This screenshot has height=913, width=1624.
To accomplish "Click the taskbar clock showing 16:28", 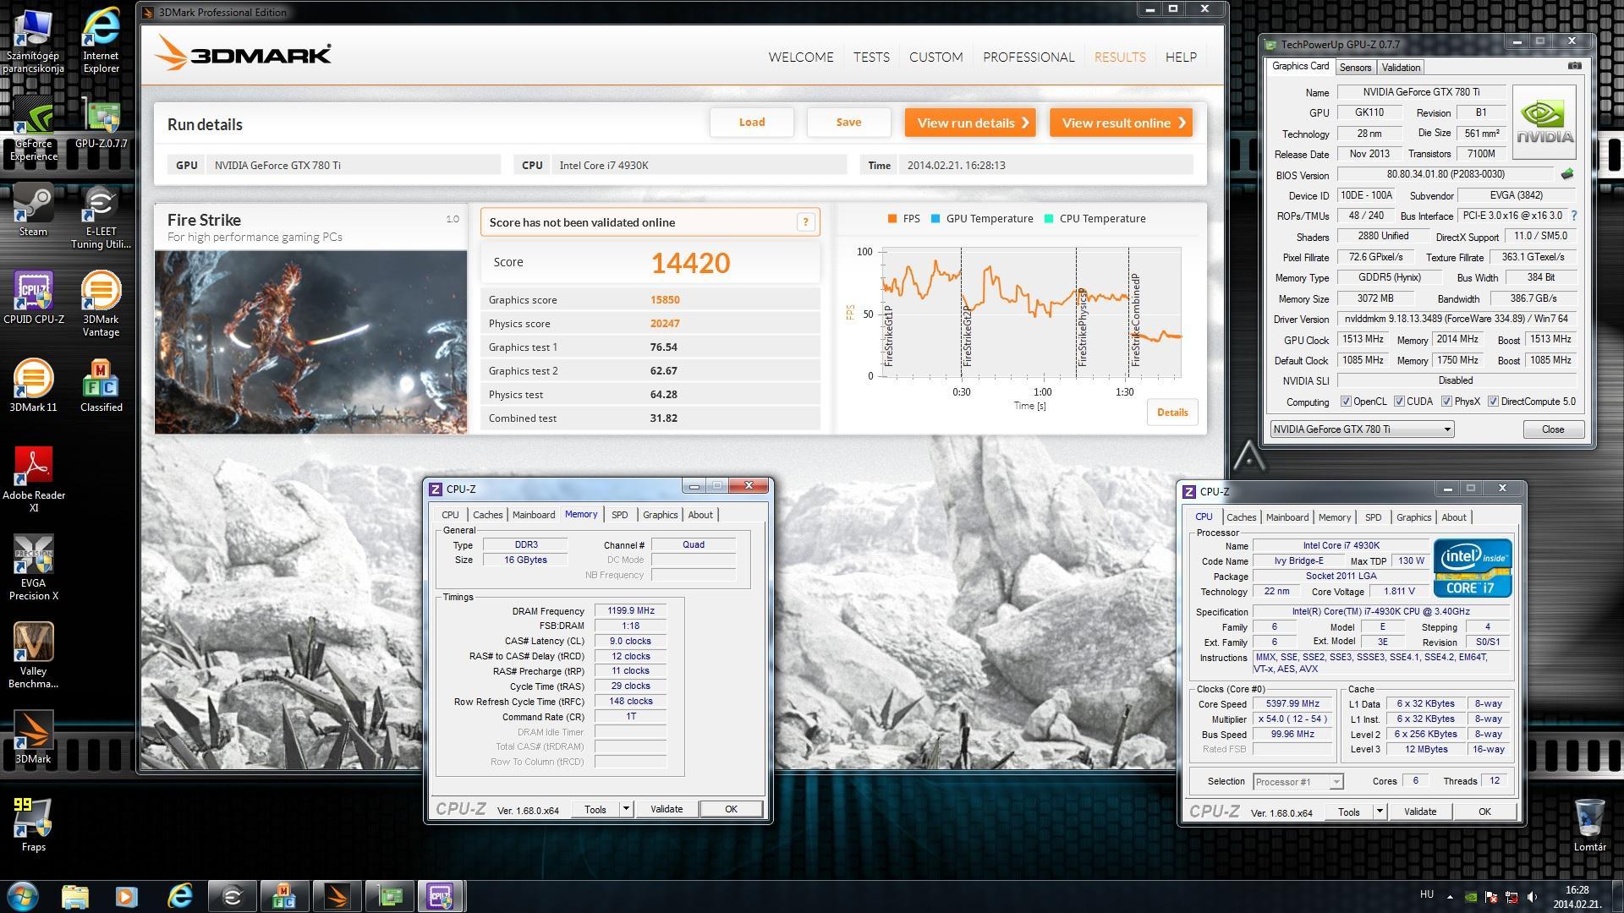I will 1577,896.
